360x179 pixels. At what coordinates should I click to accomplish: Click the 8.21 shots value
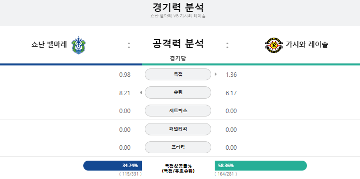(x=125, y=93)
